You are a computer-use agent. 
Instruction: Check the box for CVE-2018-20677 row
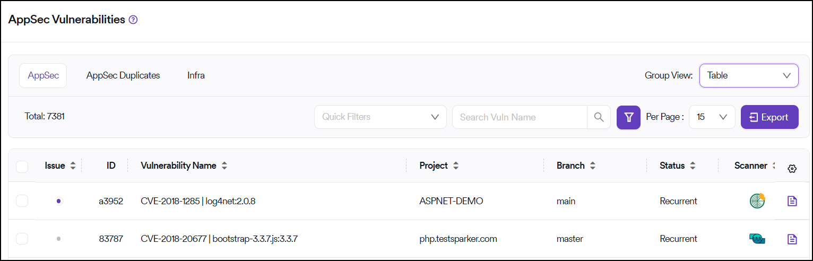coord(22,239)
